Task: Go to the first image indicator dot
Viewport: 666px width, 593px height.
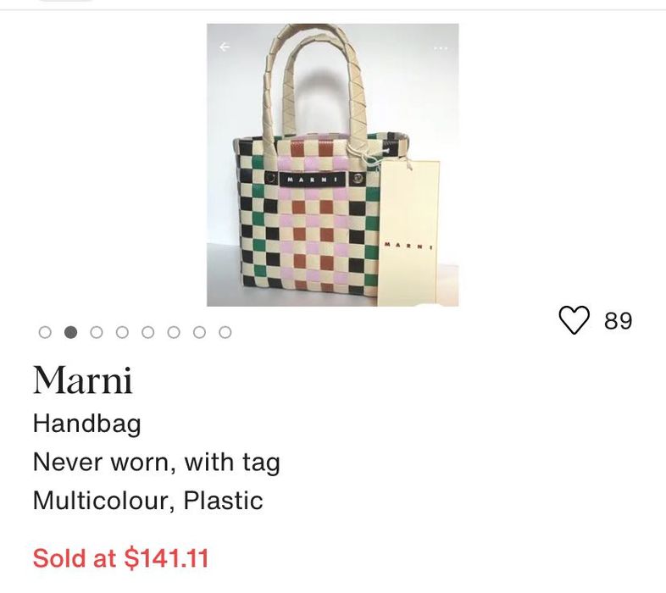Action: tap(46, 333)
